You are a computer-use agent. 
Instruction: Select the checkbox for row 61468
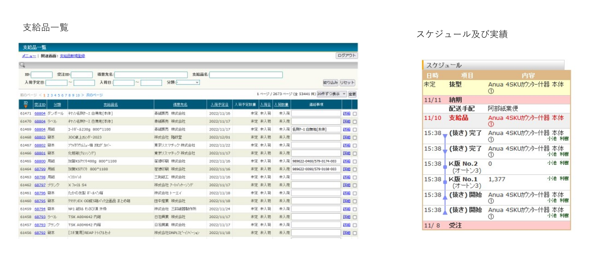click(x=354, y=137)
